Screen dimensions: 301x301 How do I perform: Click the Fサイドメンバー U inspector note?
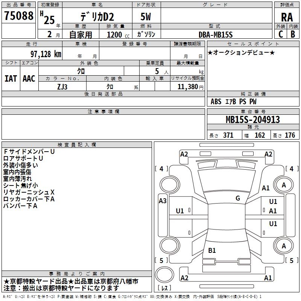29,152
